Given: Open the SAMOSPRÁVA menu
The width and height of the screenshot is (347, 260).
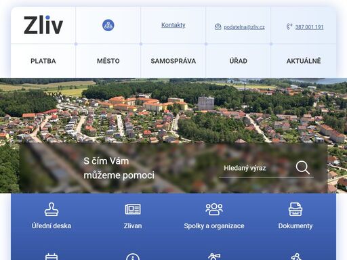Looking at the screenshot, I should pyautogui.click(x=173, y=61).
